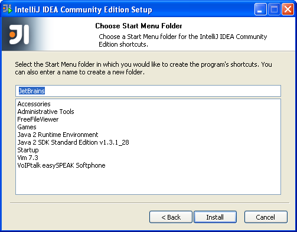
Task: Go back with the Back button
Action: (x=171, y=217)
